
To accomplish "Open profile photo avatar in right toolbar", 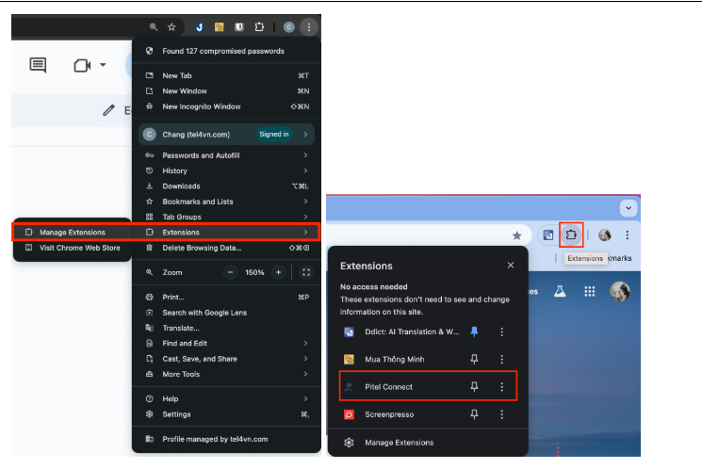I will (x=604, y=234).
